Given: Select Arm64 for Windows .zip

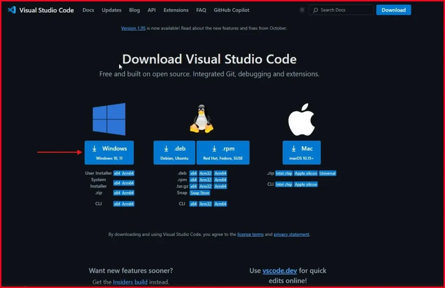Looking at the screenshot, I should click(128, 193).
